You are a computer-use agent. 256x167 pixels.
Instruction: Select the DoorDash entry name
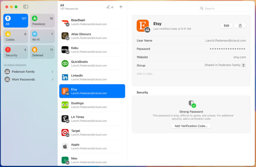tap(78, 20)
